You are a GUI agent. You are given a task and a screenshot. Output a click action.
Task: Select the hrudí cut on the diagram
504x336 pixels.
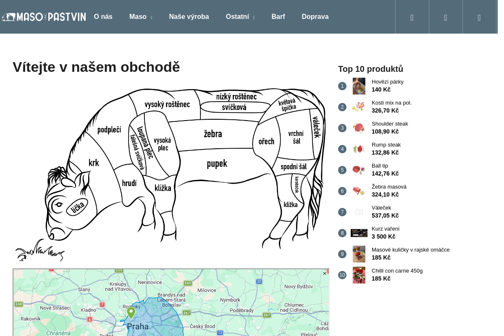point(129,183)
